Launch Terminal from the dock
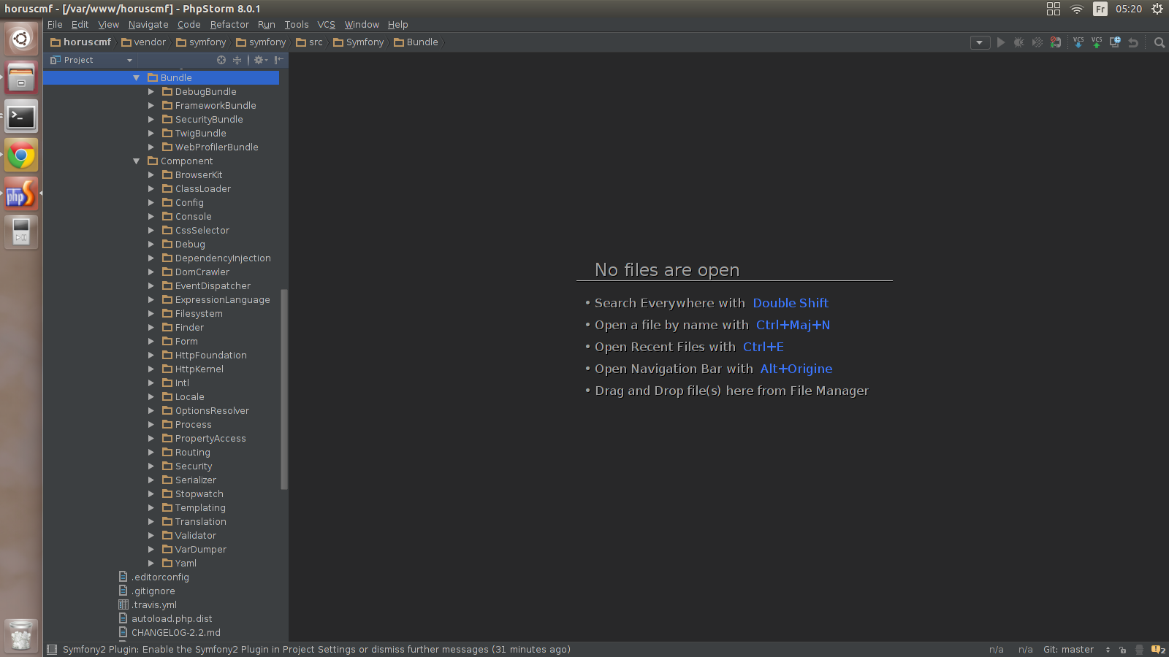The width and height of the screenshot is (1169, 657). 21,116
